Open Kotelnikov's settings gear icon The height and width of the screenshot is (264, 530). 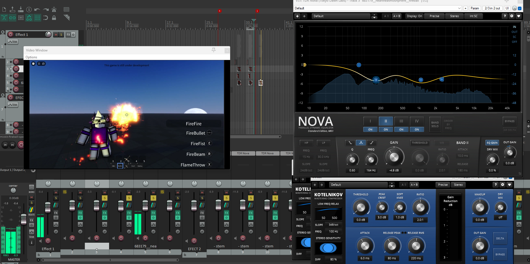coord(503,185)
